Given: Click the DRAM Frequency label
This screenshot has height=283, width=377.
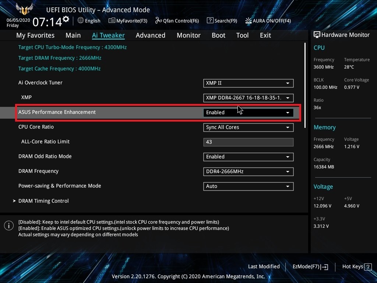Looking at the screenshot, I should 38,171.
